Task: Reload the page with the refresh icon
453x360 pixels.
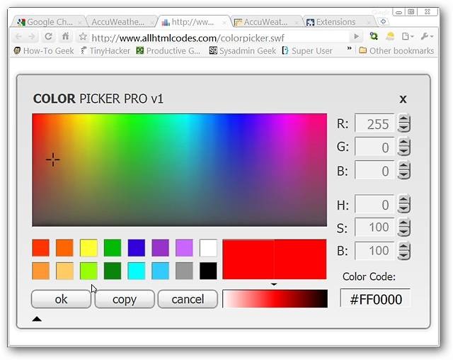Action: click(48, 36)
